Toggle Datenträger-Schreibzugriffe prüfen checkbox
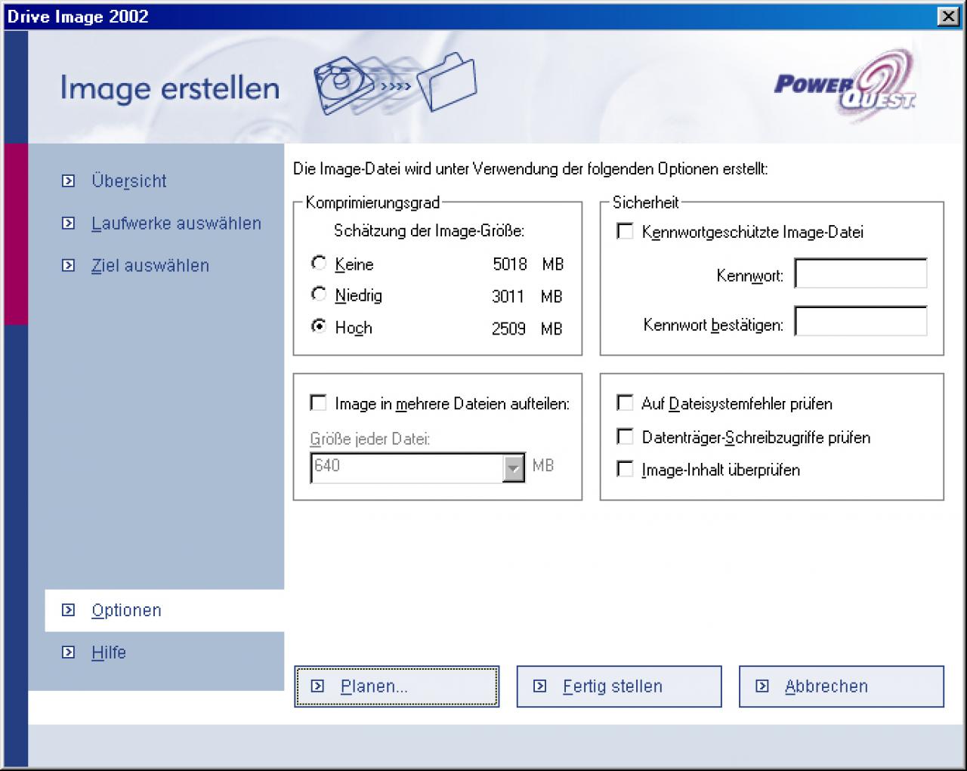Image resolution: width=967 pixels, height=771 pixels. (626, 436)
